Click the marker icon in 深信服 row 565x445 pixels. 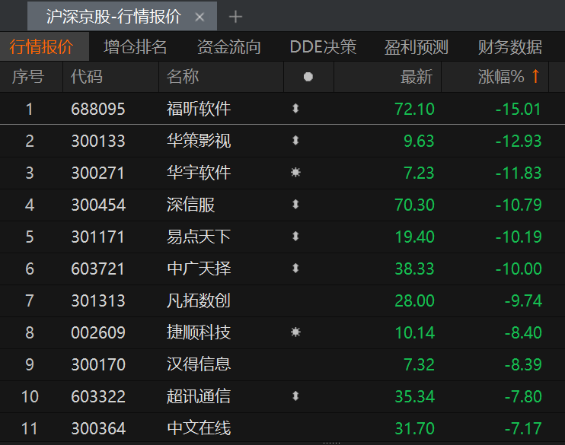(295, 205)
